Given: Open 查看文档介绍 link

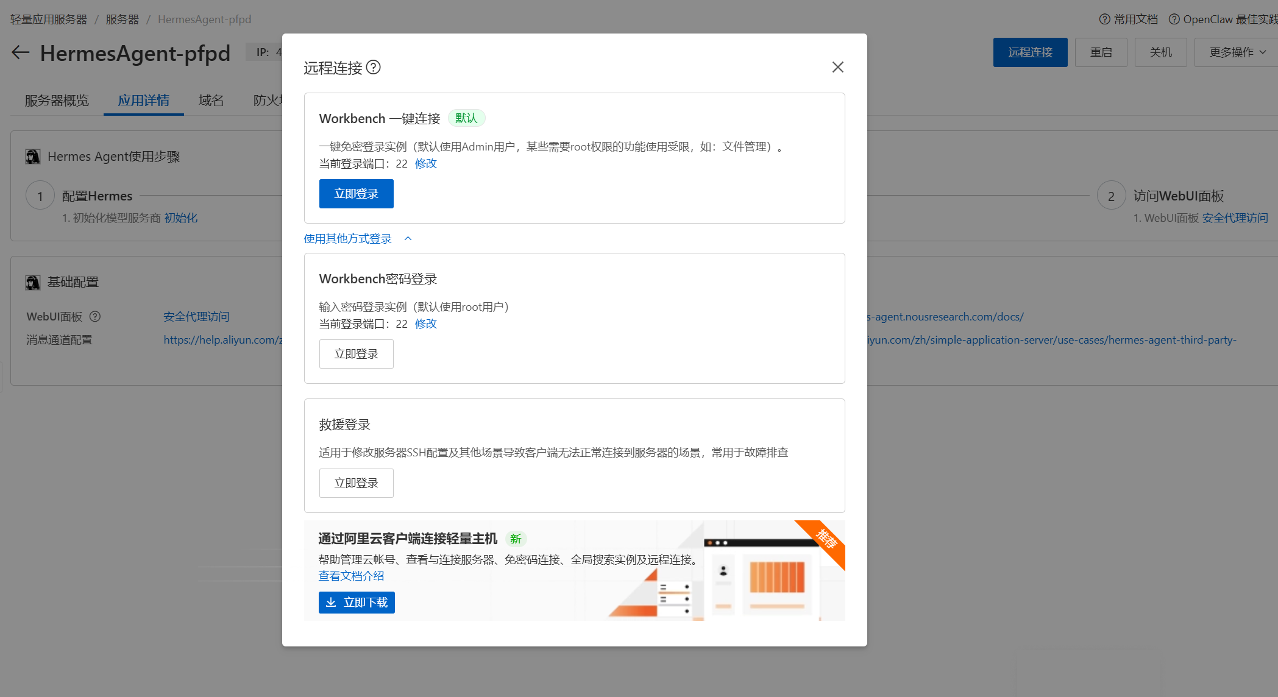Looking at the screenshot, I should coord(351,576).
